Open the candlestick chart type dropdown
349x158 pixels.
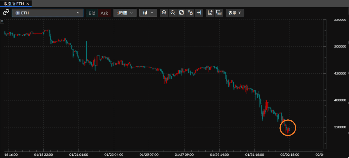[x=148, y=13]
